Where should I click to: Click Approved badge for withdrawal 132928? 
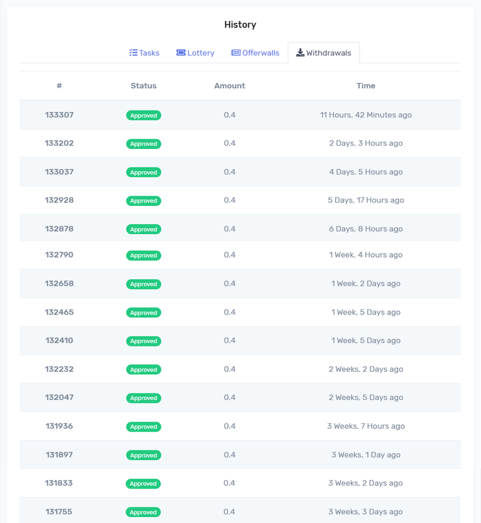click(x=143, y=201)
